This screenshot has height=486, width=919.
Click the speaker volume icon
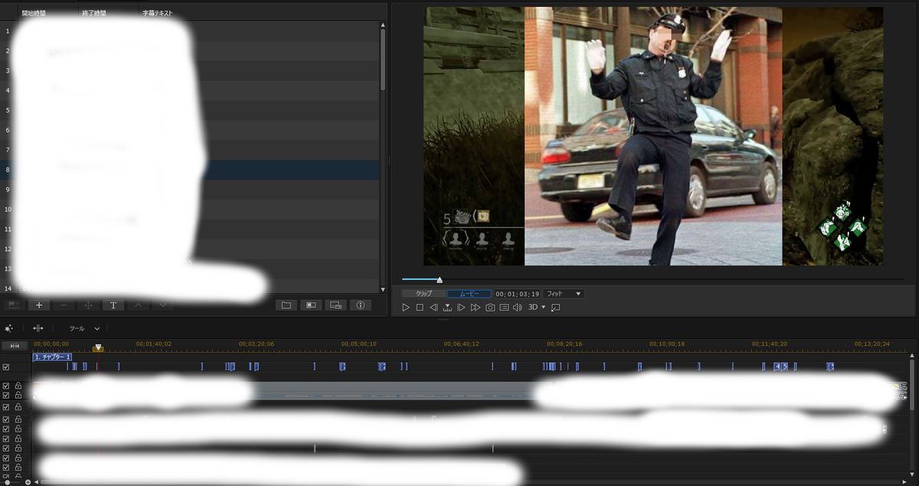518,307
